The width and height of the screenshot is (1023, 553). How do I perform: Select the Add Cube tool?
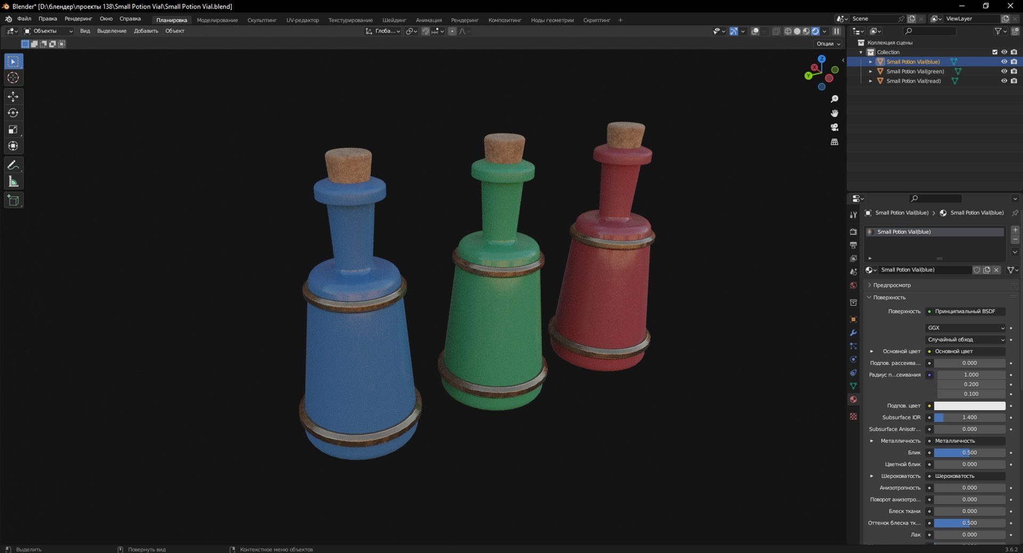(13, 200)
